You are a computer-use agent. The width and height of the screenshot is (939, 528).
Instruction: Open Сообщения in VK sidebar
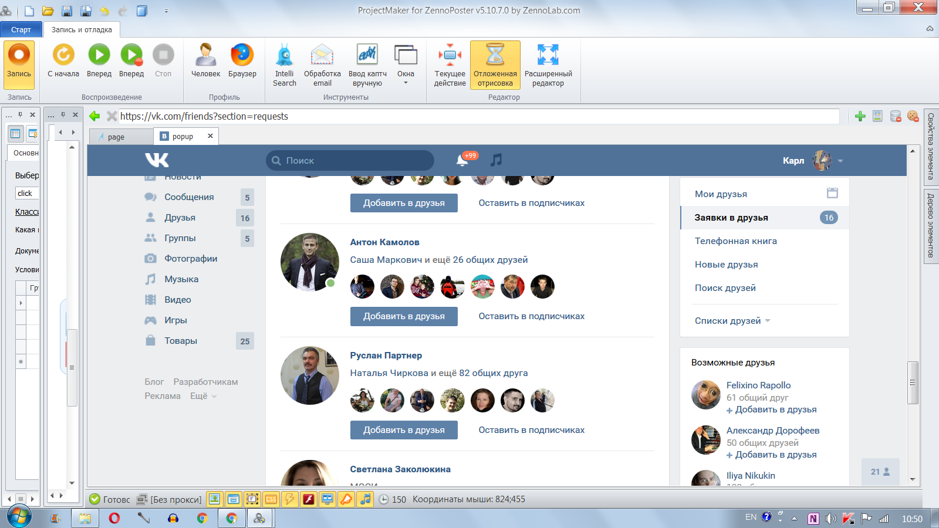click(x=189, y=197)
